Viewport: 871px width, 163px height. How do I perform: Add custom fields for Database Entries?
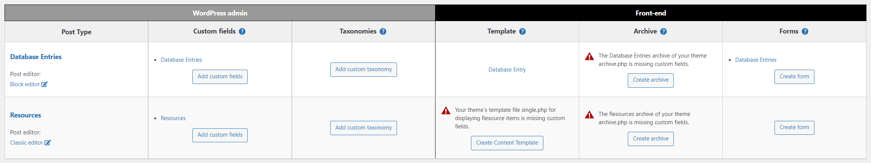coord(220,77)
